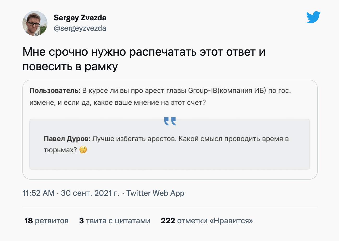Click the "Group-IB" text in the question
Image resolution: width=339 pixels, height=241 pixels.
(x=202, y=91)
